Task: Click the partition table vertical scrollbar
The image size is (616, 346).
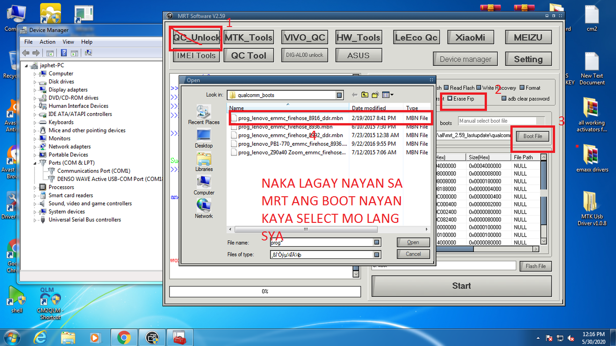Action: tap(544, 199)
